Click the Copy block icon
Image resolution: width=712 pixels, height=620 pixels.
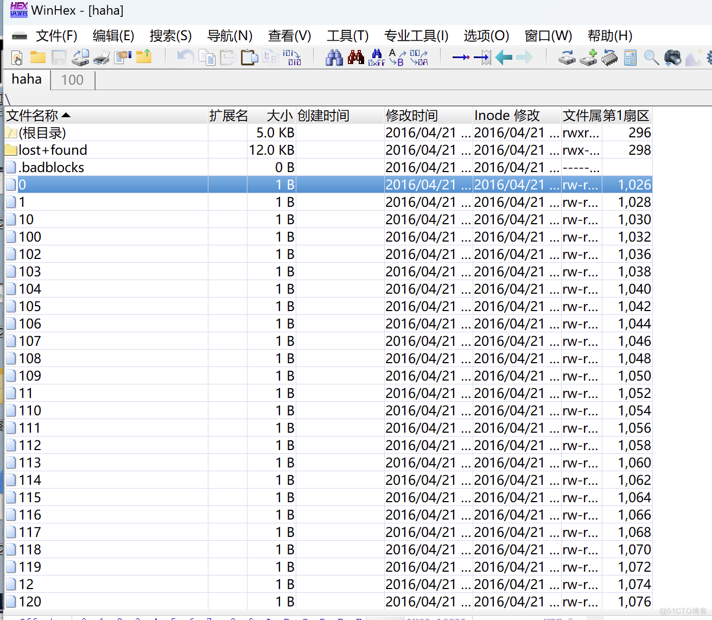pos(207,58)
